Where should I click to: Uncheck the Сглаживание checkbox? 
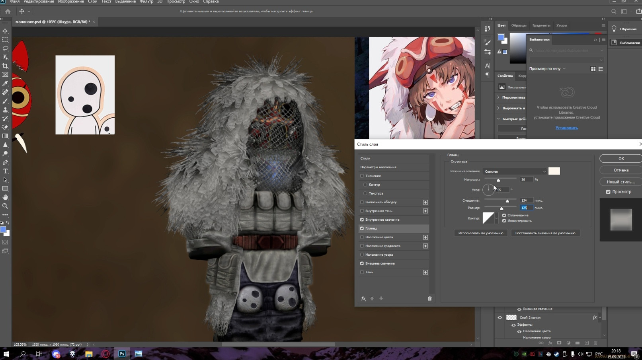click(x=504, y=215)
